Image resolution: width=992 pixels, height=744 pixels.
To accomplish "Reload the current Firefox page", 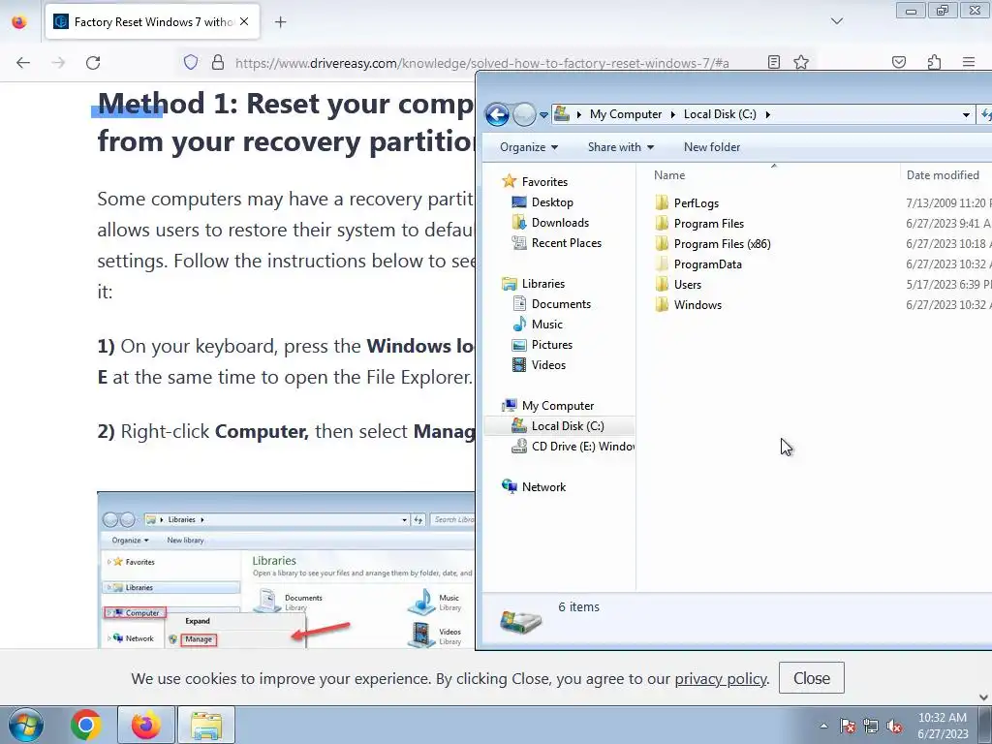I will (x=93, y=63).
